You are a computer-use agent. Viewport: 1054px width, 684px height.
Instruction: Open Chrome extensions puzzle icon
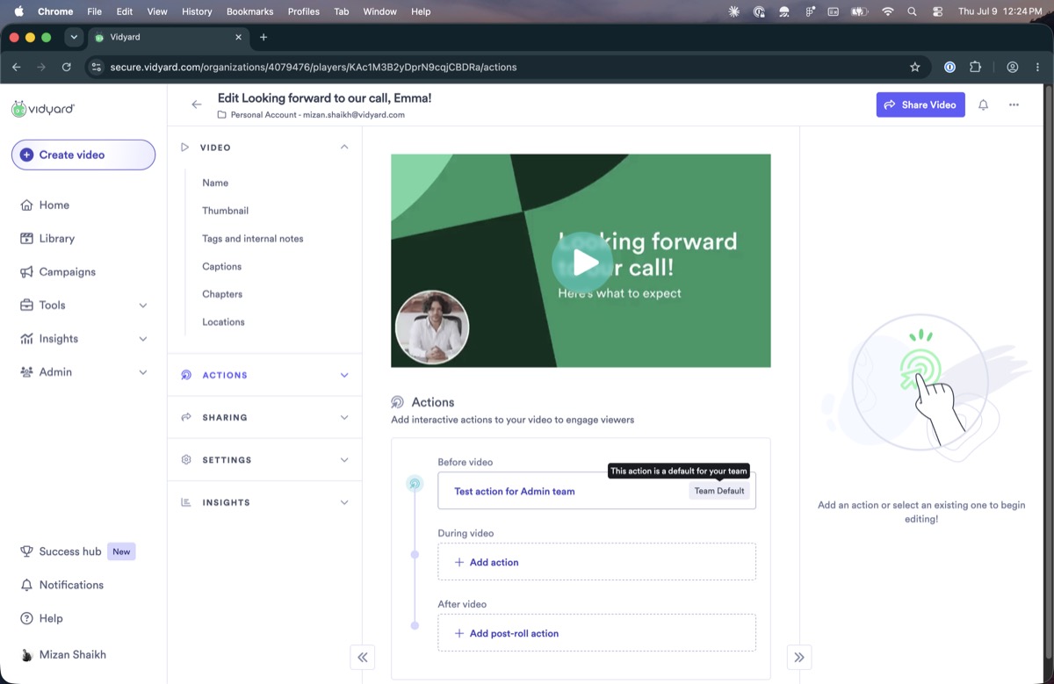[975, 67]
